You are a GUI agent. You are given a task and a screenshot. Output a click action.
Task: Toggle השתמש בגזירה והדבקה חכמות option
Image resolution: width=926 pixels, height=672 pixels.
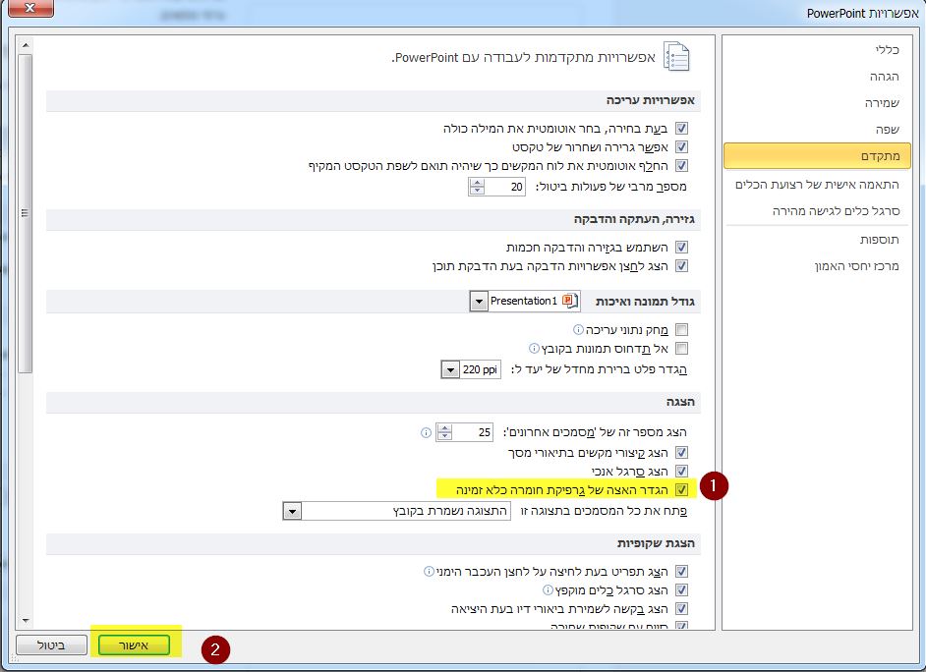[681, 249]
